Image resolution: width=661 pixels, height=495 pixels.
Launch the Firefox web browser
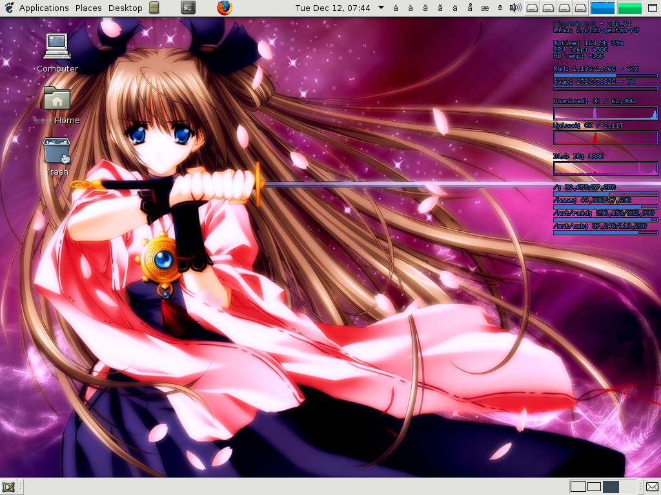coord(224,8)
